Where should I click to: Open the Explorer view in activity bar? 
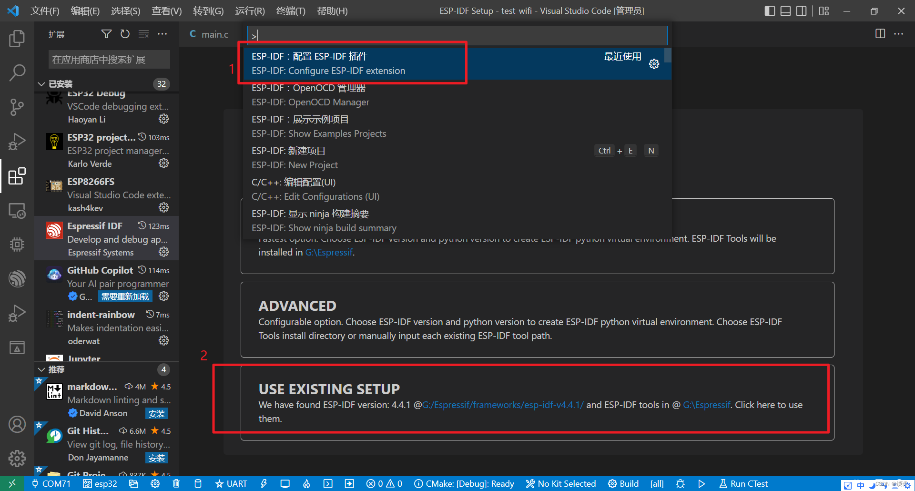(17, 38)
